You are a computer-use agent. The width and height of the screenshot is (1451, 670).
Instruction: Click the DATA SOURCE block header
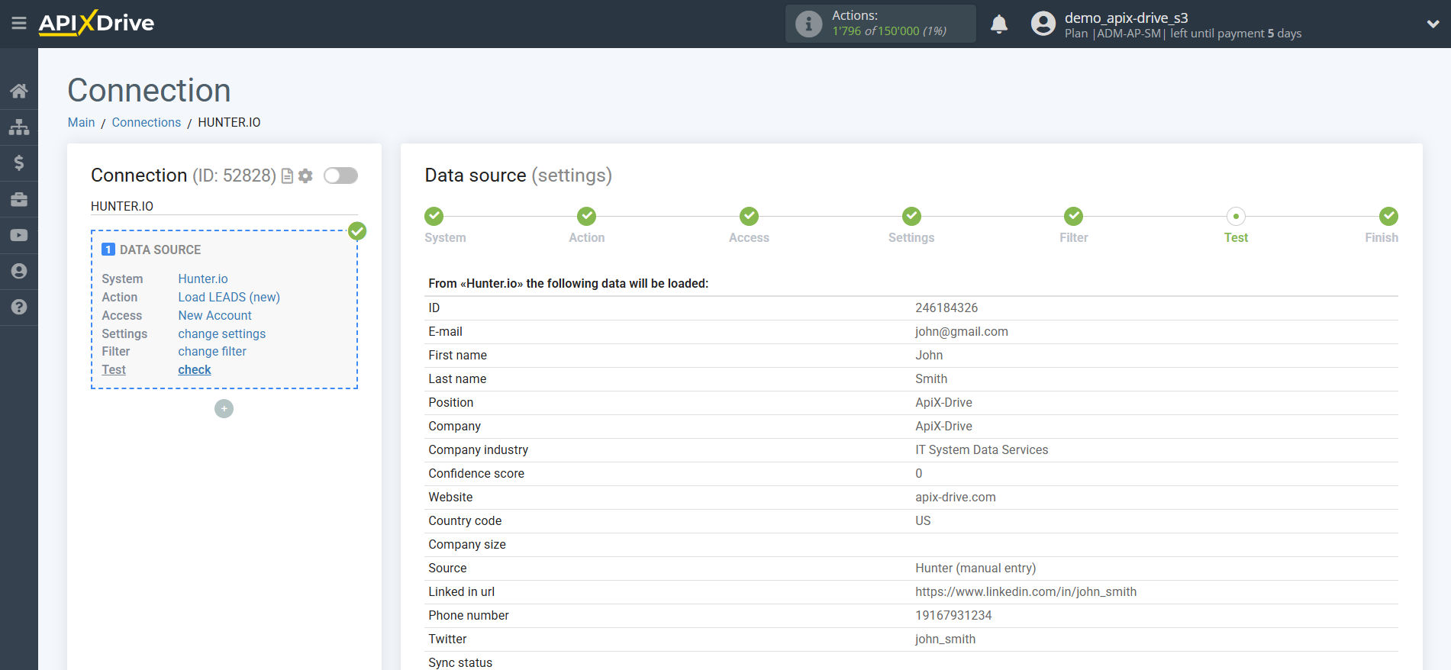click(x=152, y=250)
